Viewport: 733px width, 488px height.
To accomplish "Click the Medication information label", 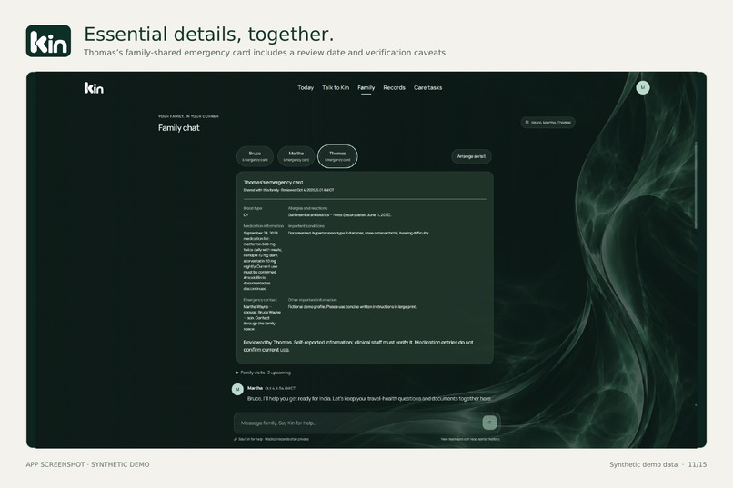I will [263, 226].
